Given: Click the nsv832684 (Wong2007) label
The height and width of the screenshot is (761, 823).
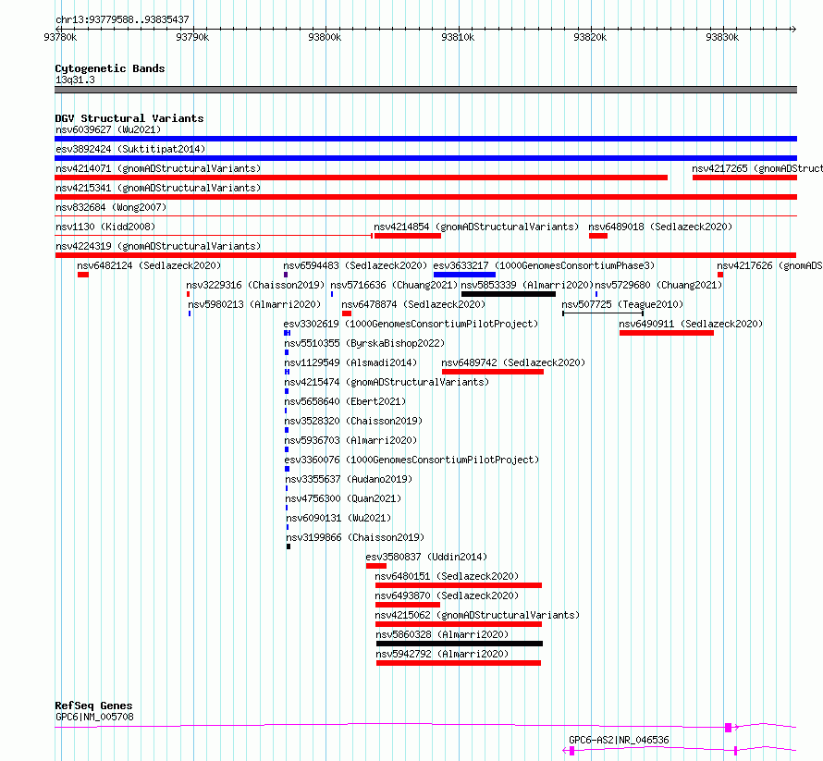Looking at the screenshot, I should coord(111,207).
